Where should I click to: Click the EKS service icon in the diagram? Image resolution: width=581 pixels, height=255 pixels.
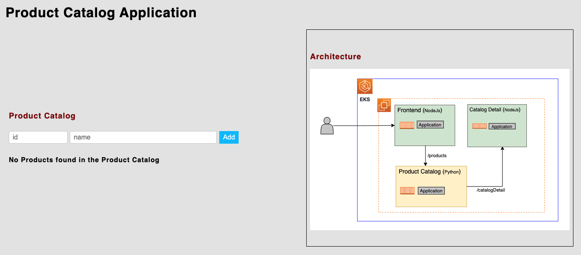pos(365,86)
